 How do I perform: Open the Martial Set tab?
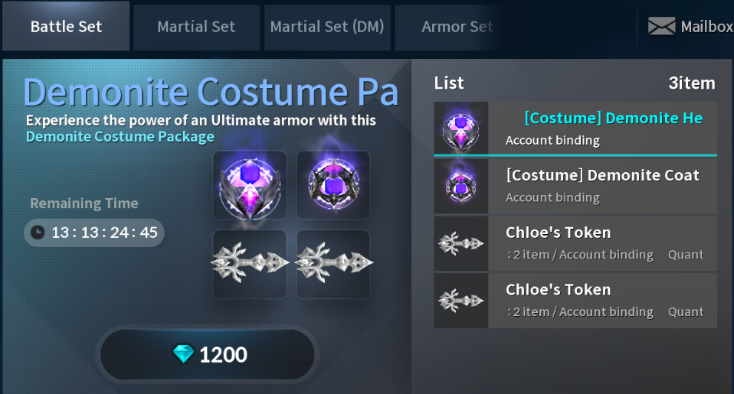pyautogui.click(x=196, y=27)
